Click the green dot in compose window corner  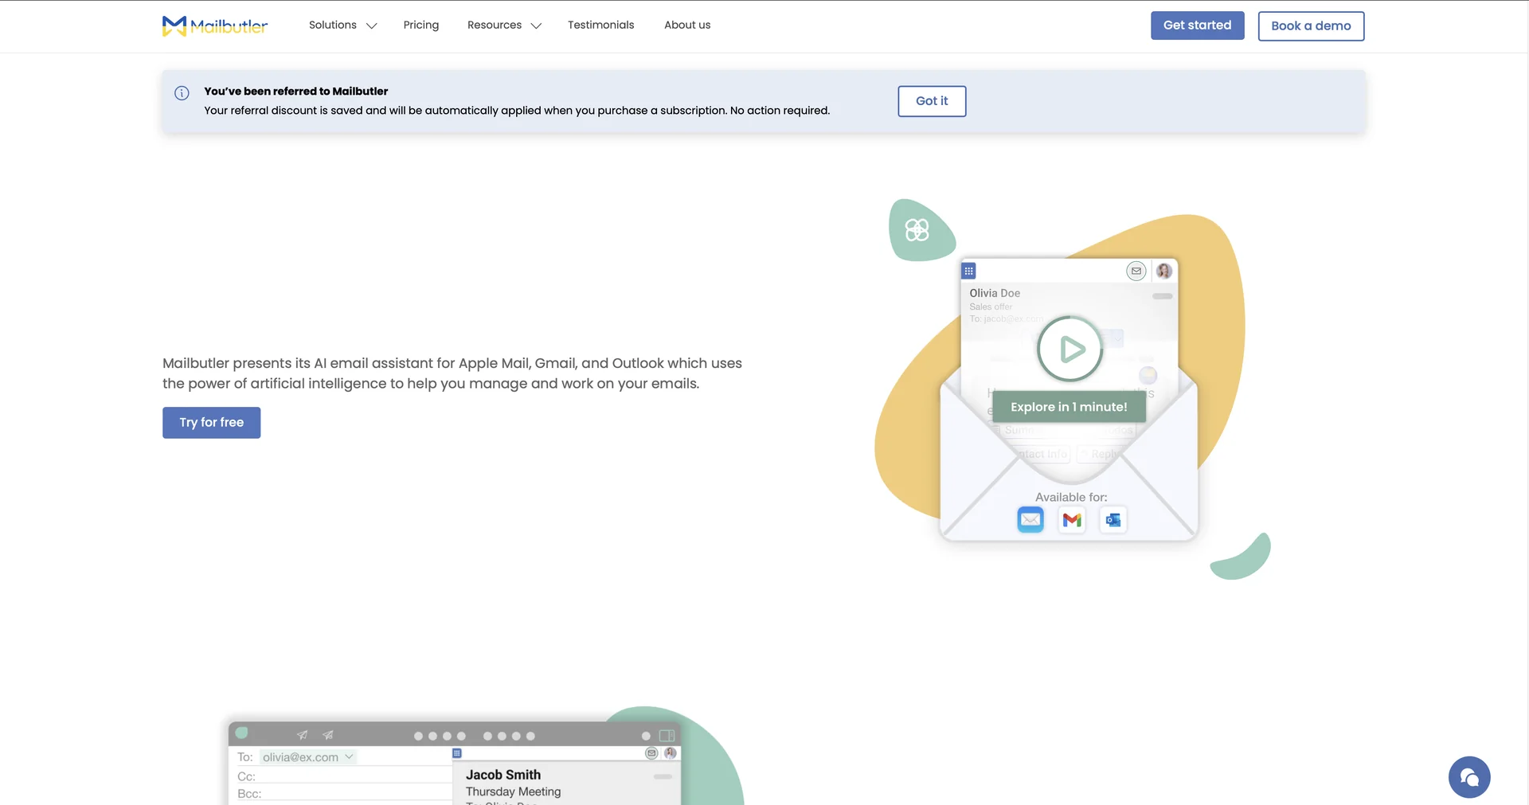242,733
